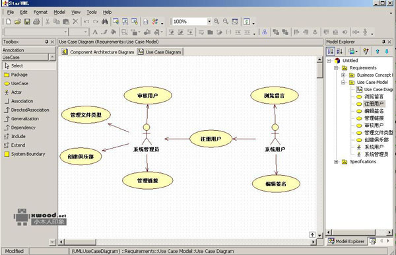The width and height of the screenshot is (396, 255).
Task: Sort Model Explorer alphabetically
Action: coord(340,52)
